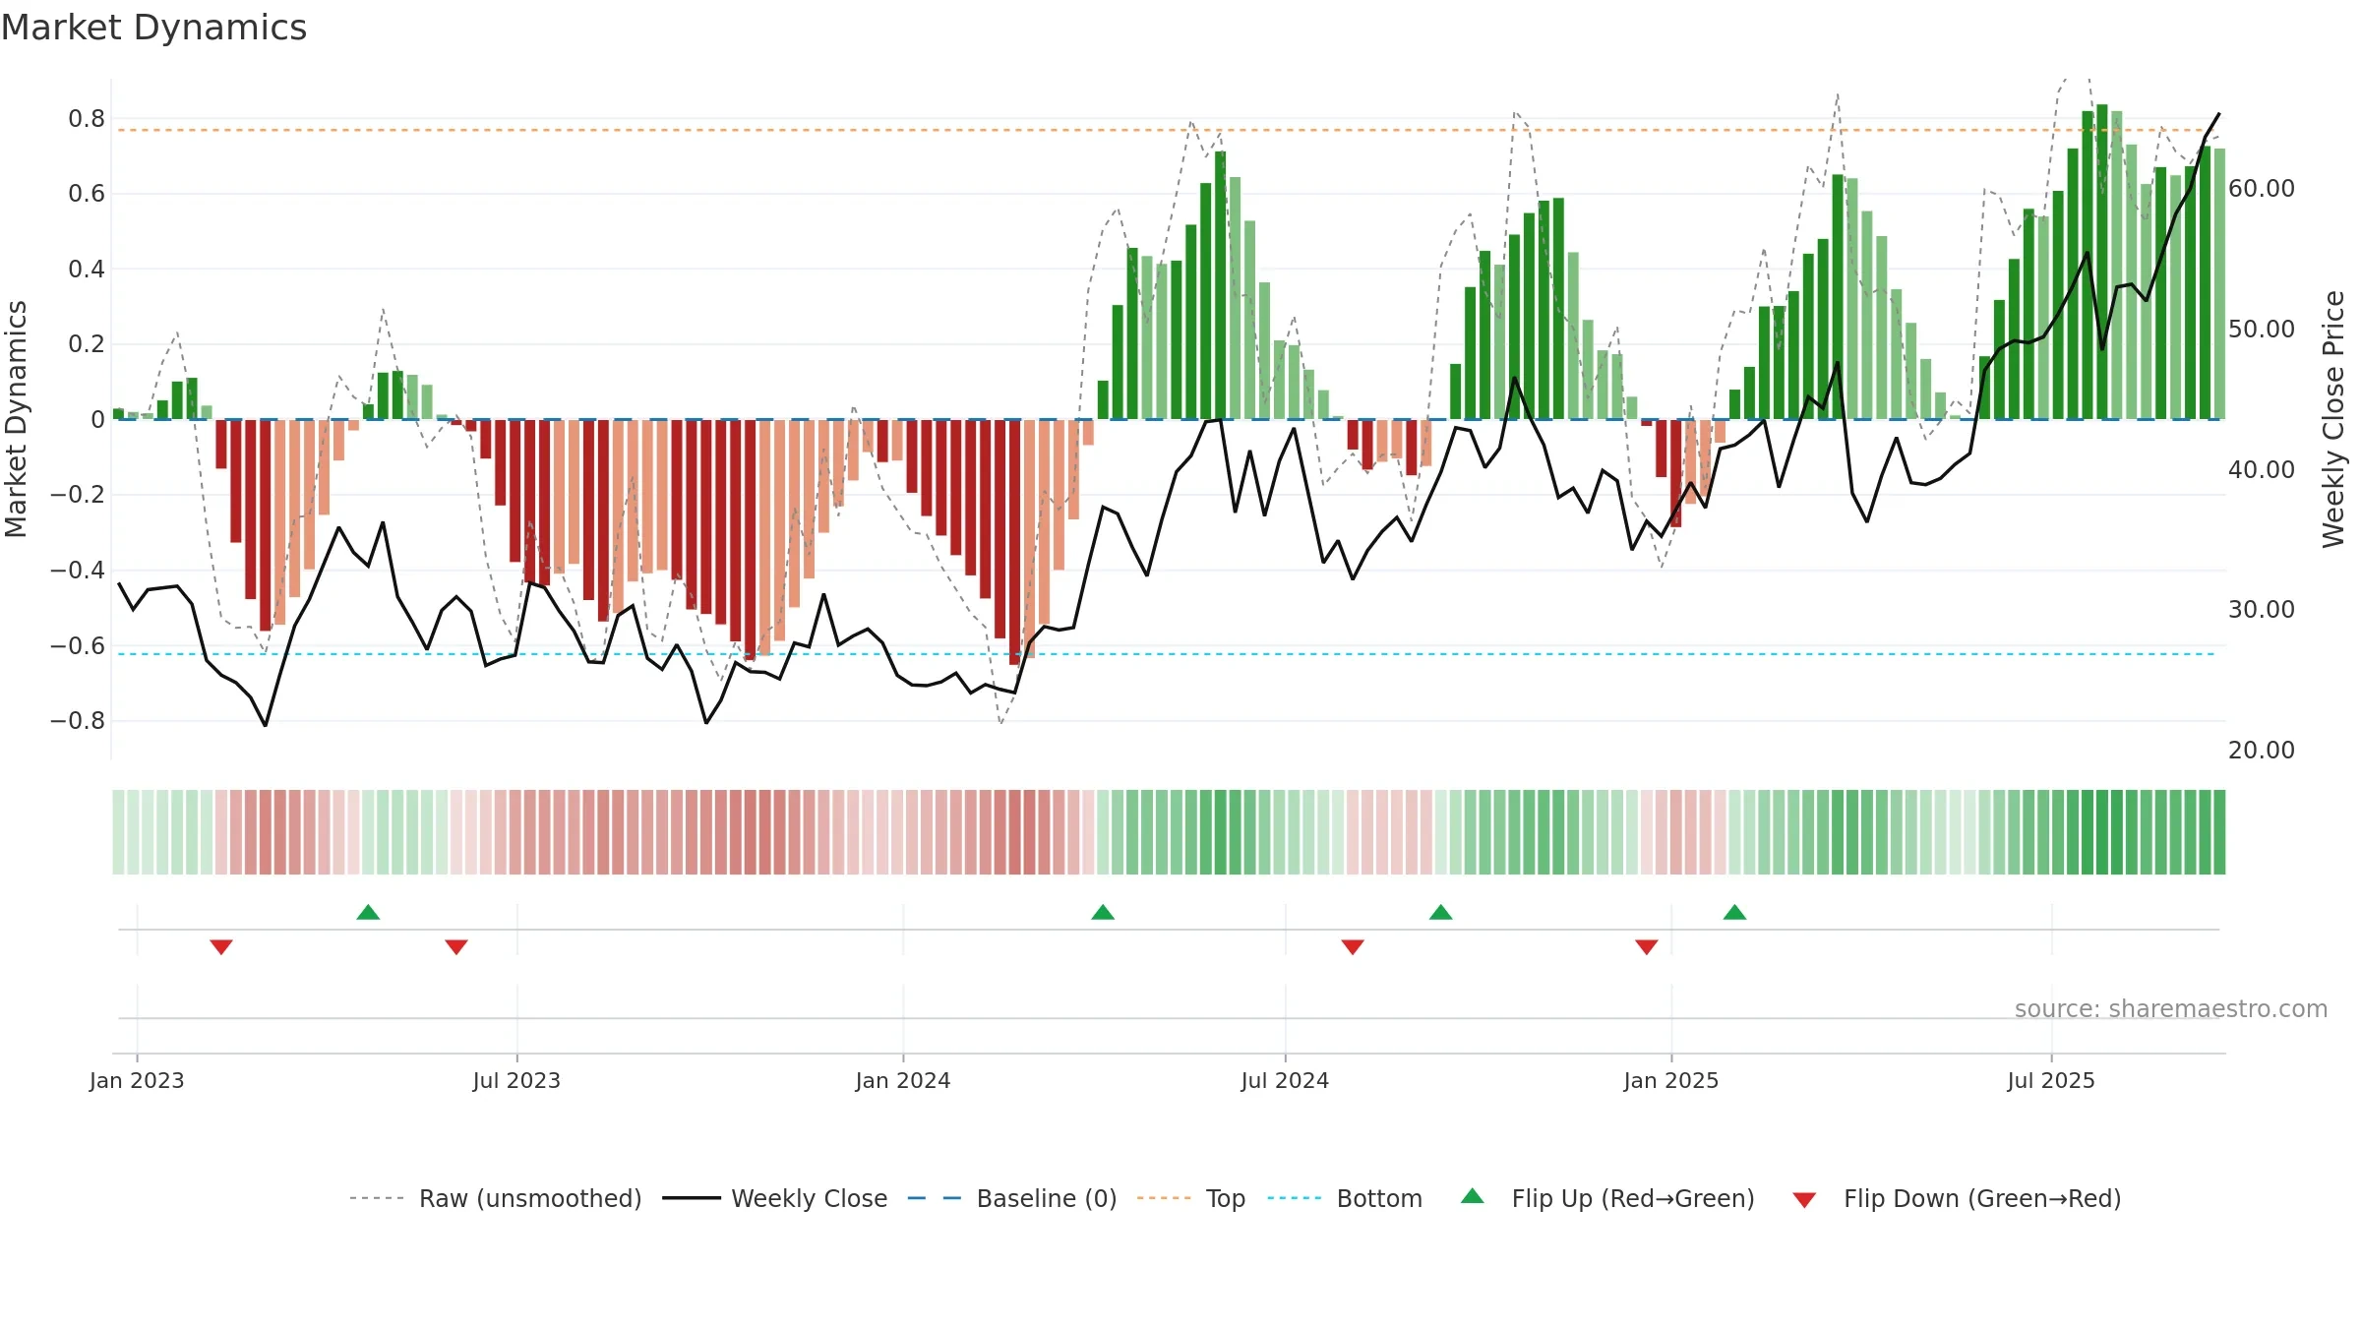
Task: Click the Weekly Close legend entry
Action: [775, 1198]
